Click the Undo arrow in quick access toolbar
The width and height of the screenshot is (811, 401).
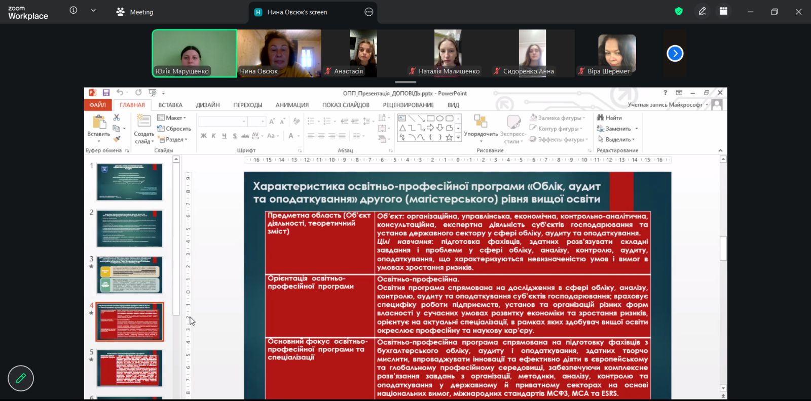[119, 93]
